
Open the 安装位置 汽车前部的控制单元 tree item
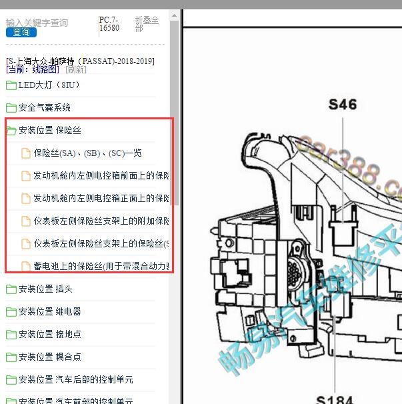76,401
